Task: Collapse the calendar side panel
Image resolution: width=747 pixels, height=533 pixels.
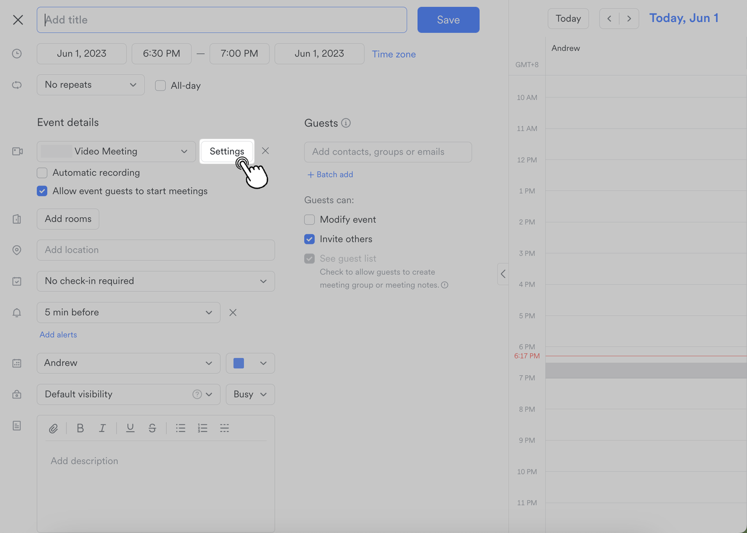Action: tap(503, 274)
